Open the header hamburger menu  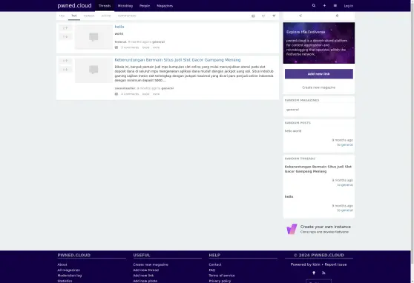point(335,5)
